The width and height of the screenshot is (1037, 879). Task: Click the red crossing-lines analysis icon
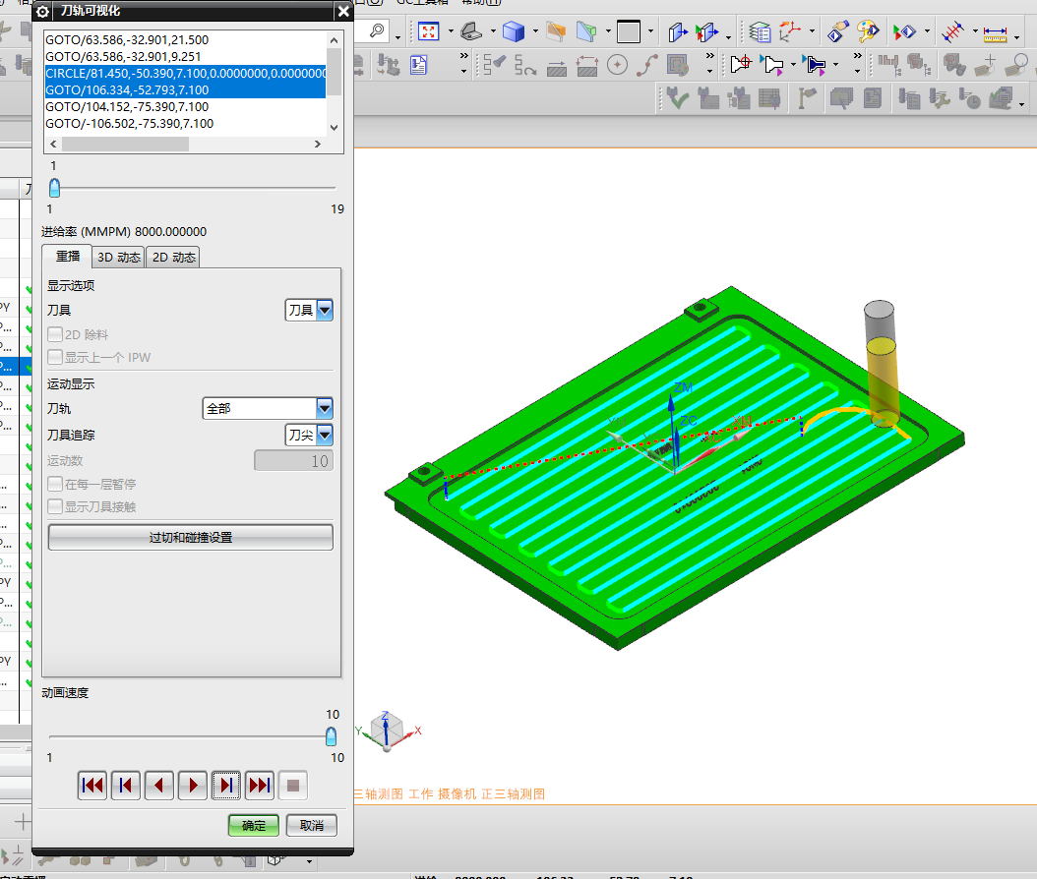[x=953, y=31]
